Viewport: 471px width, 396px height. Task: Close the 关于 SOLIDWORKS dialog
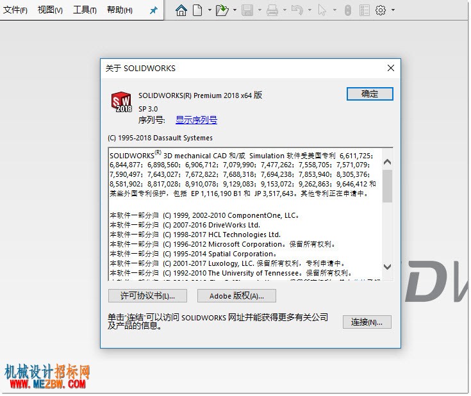tap(390, 68)
